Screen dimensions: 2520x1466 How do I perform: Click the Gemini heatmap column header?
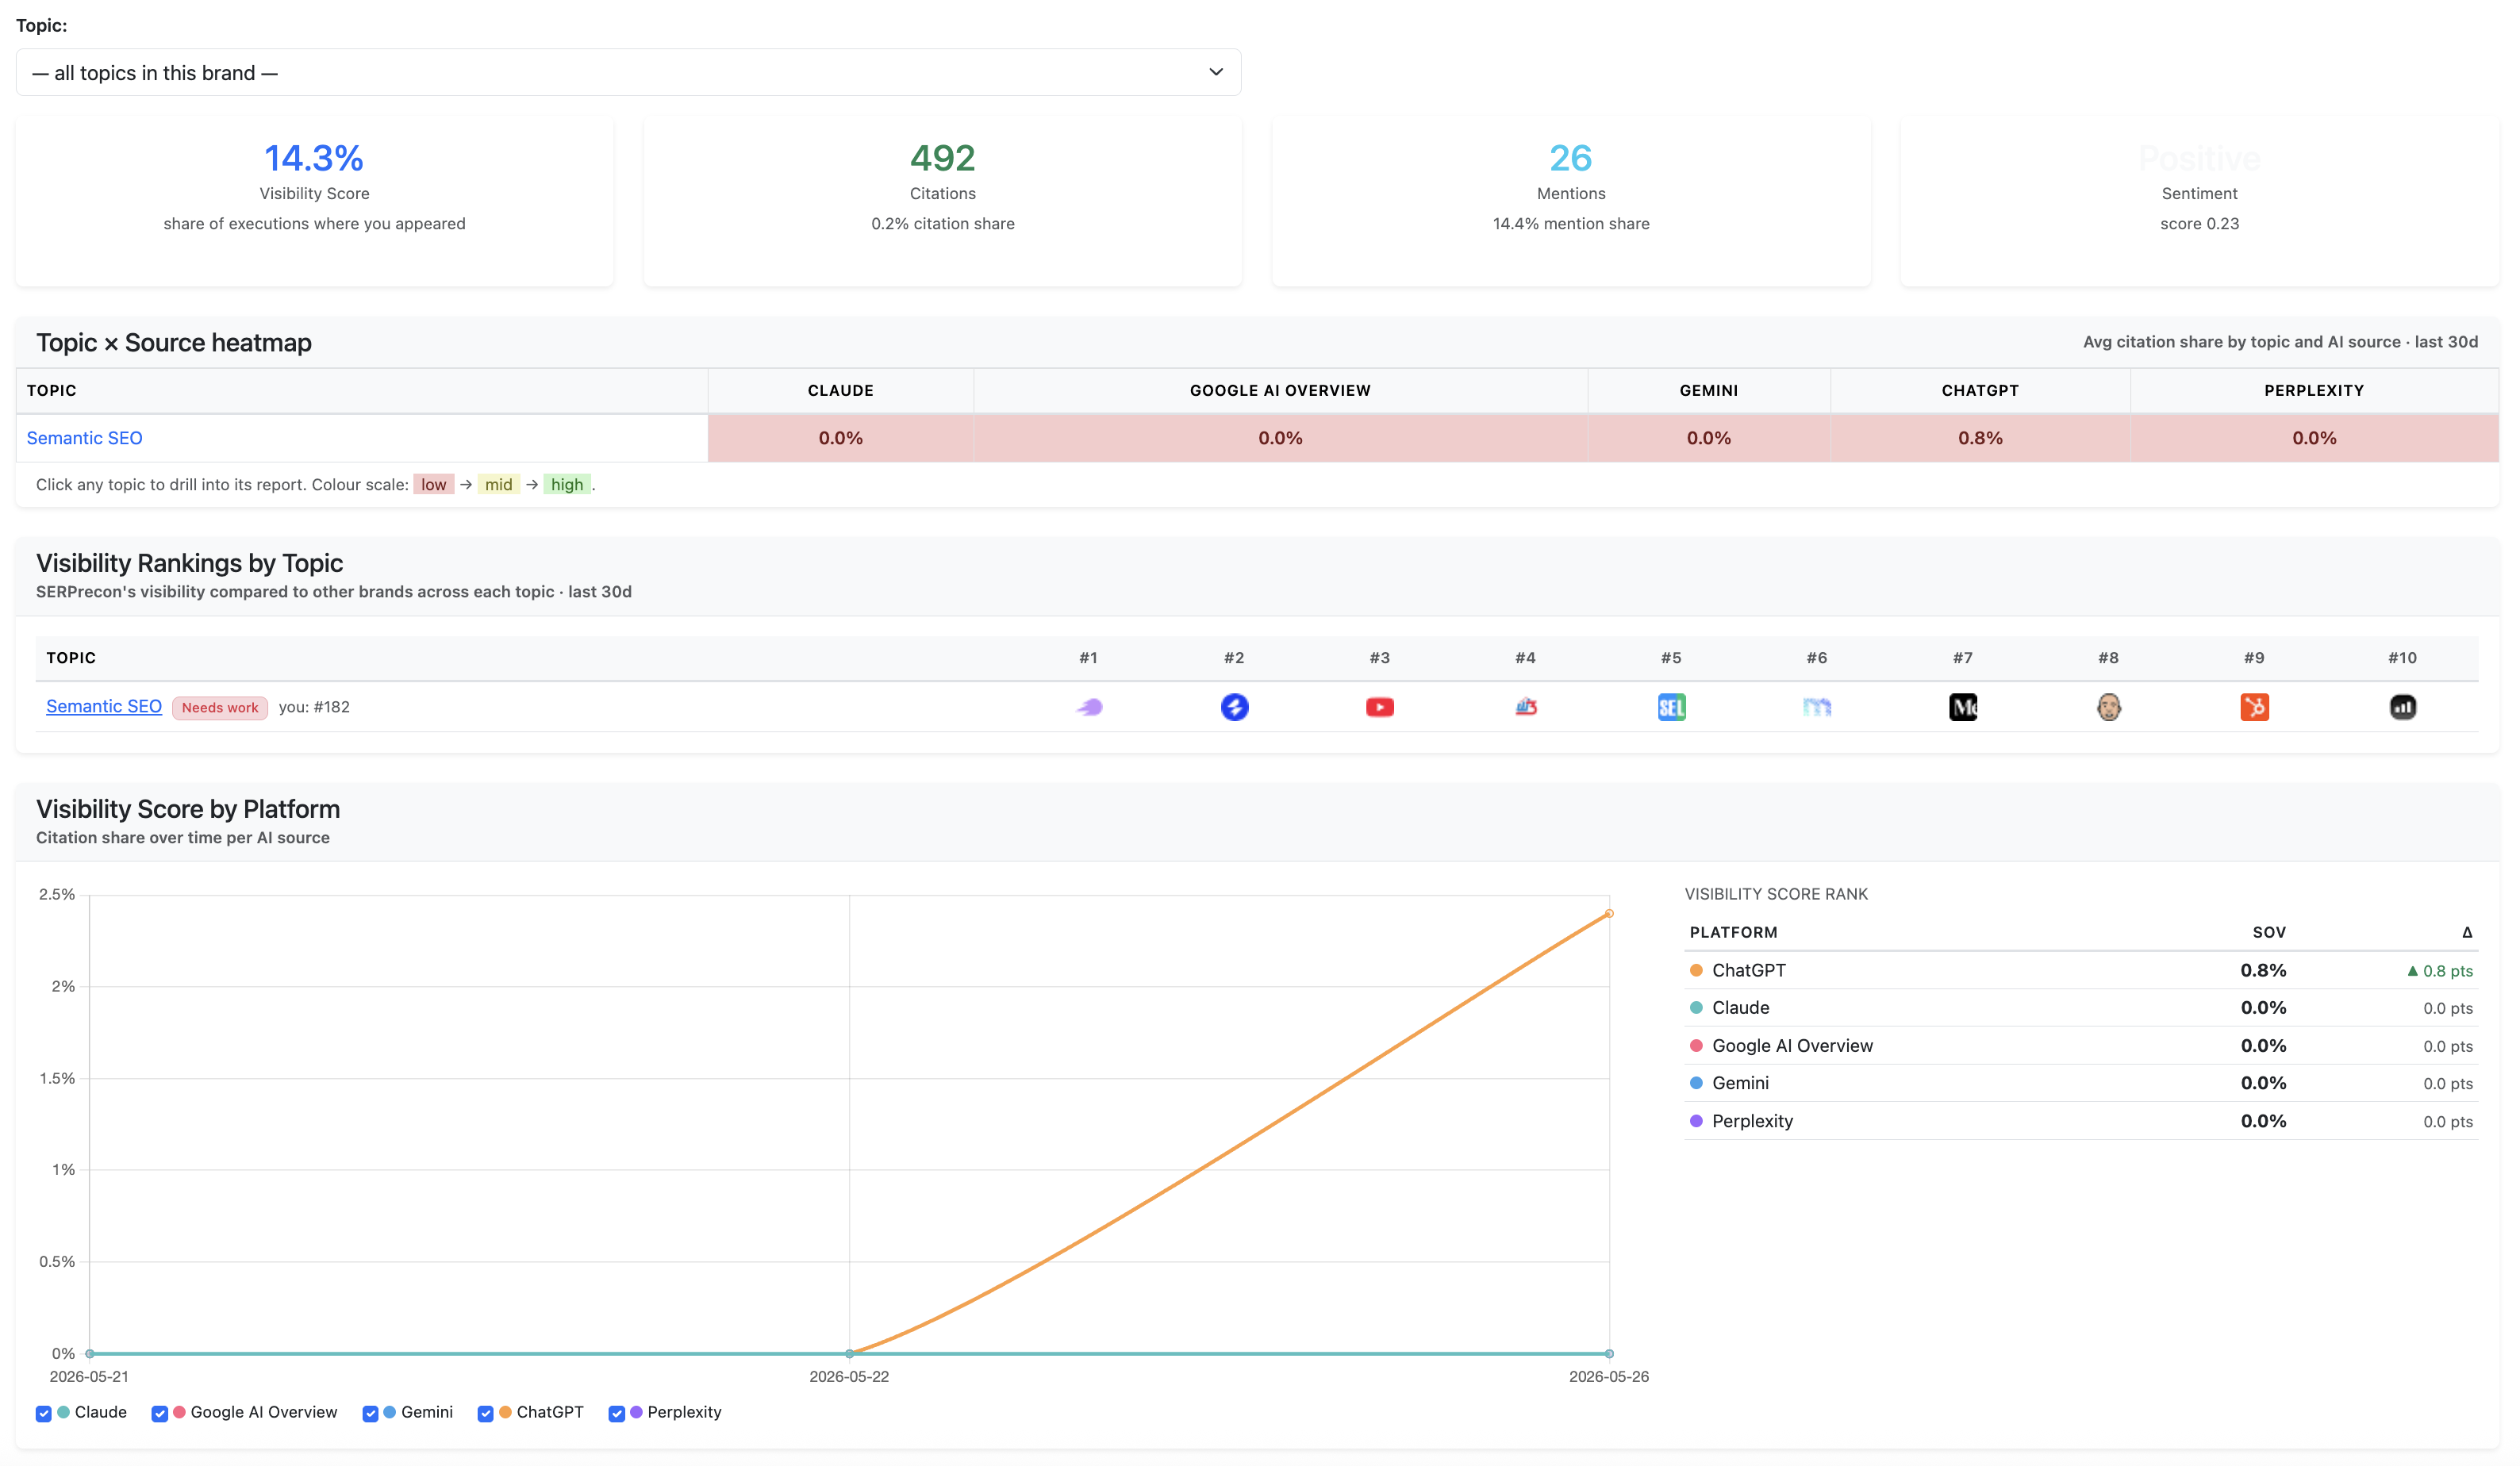1708,390
